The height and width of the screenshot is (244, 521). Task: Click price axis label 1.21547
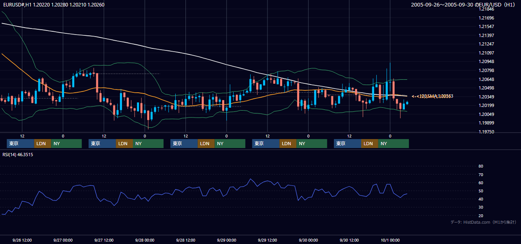pyautogui.click(x=486, y=26)
